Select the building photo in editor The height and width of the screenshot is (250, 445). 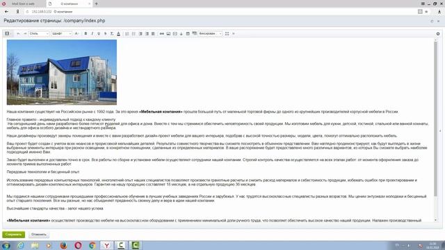click(x=62, y=72)
